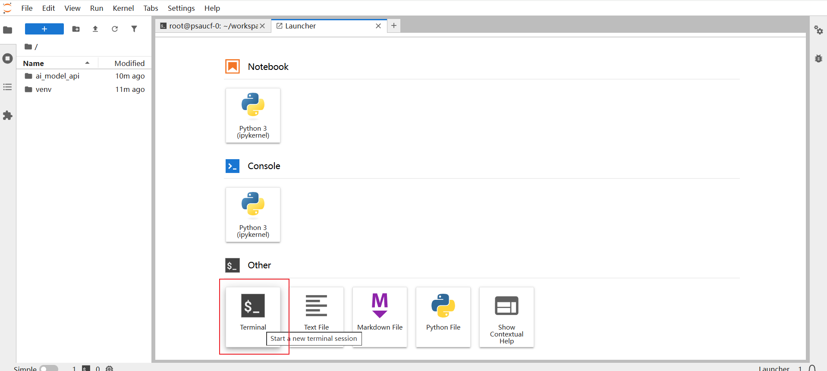Sort files by the Modified column header

[x=125, y=63]
